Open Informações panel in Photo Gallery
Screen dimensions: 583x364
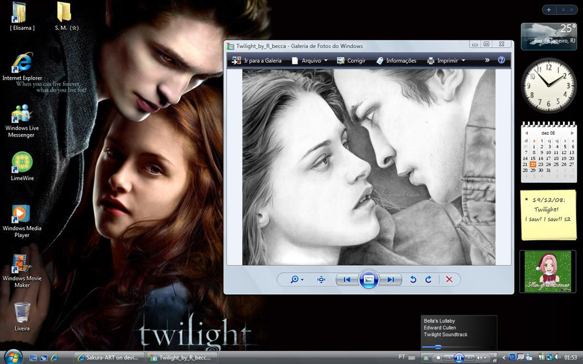[396, 61]
